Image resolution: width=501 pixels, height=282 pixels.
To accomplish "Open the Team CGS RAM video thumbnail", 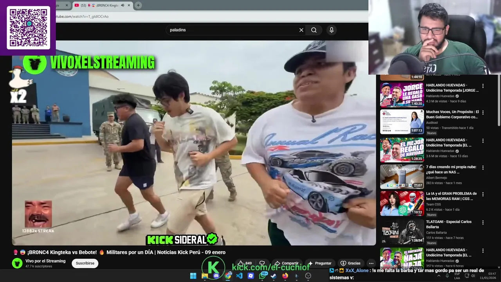I will pyautogui.click(x=402, y=203).
